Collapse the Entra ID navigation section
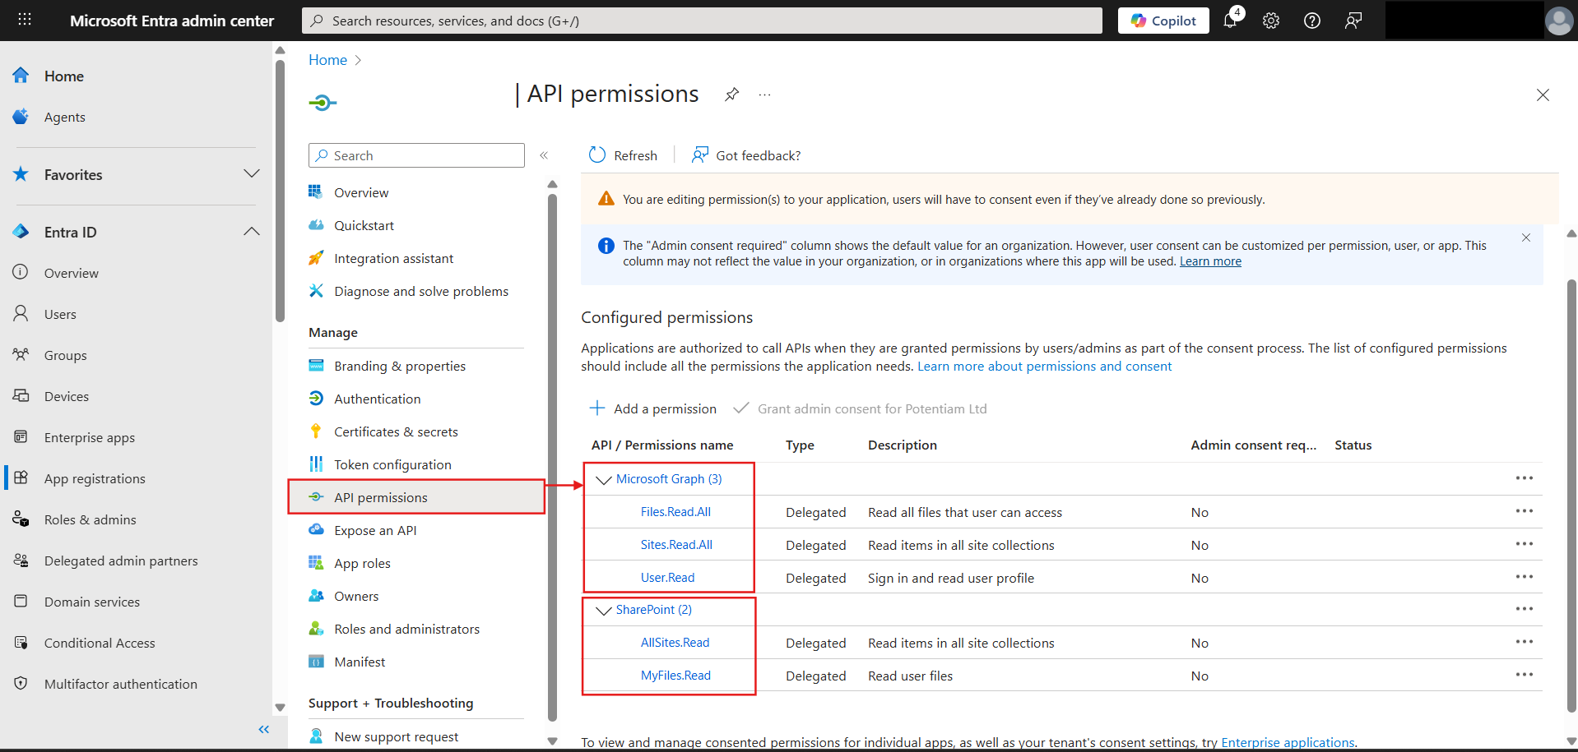Image resolution: width=1578 pixels, height=752 pixels. (x=252, y=232)
